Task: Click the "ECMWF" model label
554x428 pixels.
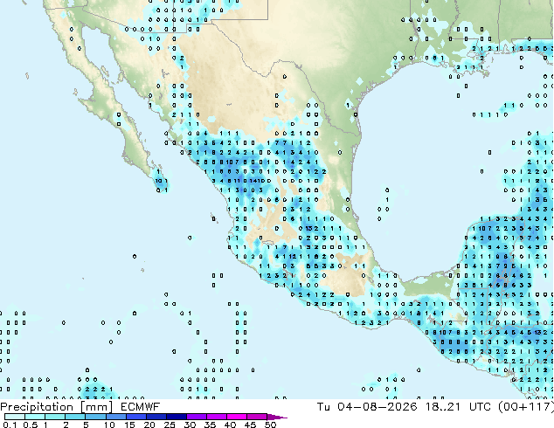Action: pos(141,407)
